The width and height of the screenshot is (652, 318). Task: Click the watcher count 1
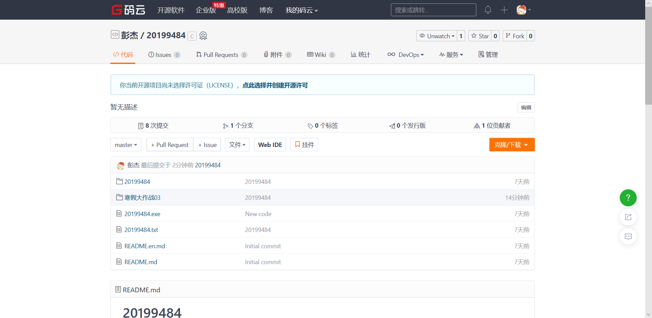tap(461, 36)
